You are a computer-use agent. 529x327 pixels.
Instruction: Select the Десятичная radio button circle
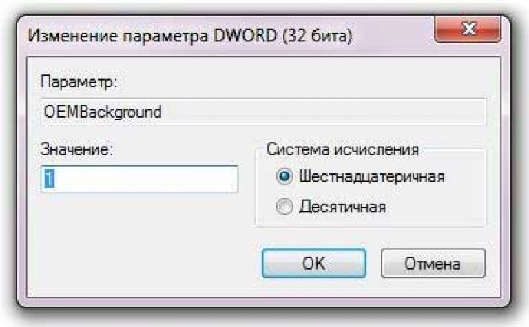[284, 206]
